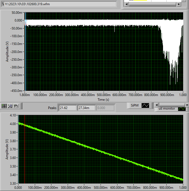Click the top horizontal scrollbar track
This screenshot has height=191, width=189.
(x=153, y=4)
